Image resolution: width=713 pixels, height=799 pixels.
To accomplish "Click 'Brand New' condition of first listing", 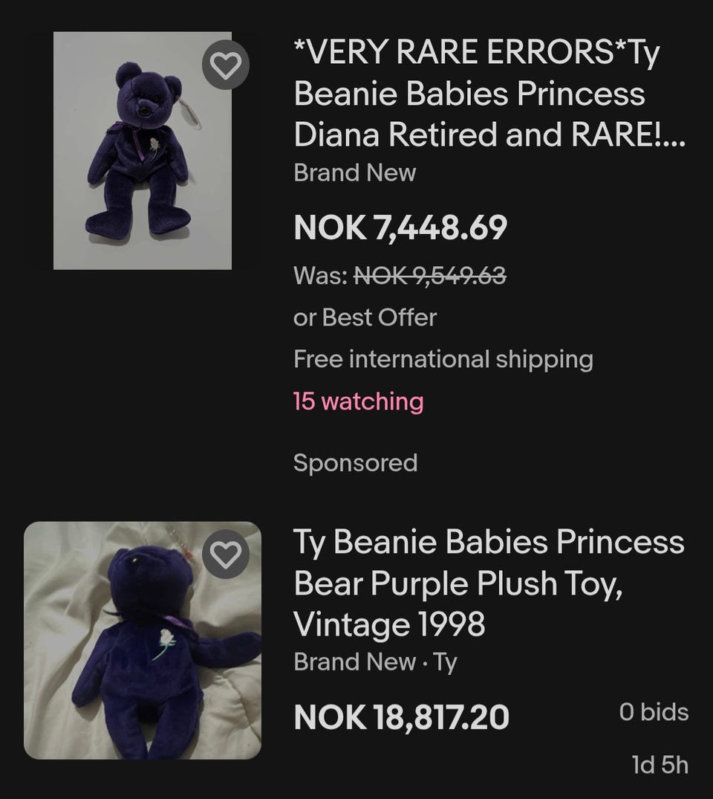I will [354, 172].
